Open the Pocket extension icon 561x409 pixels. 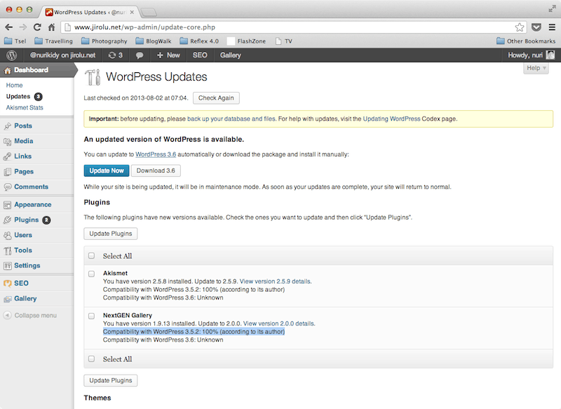click(x=536, y=27)
